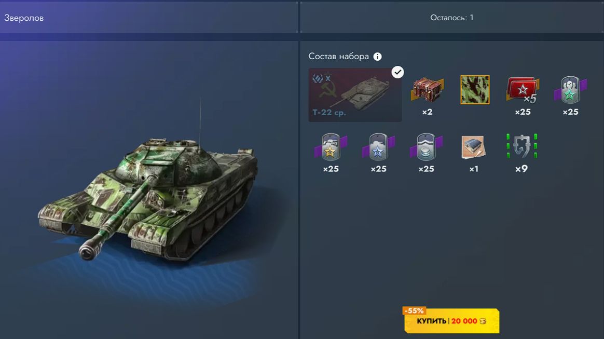Open the blueprint box ×1 item
Viewport: 604px width, 339px height.
(x=473, y=147)
